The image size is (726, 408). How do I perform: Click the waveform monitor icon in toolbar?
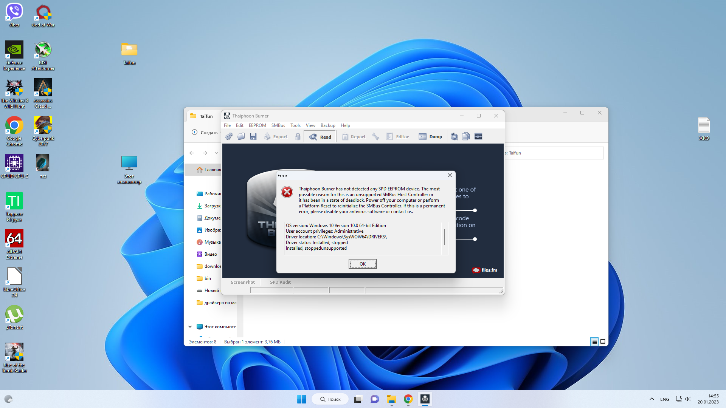tap(478, 137)
